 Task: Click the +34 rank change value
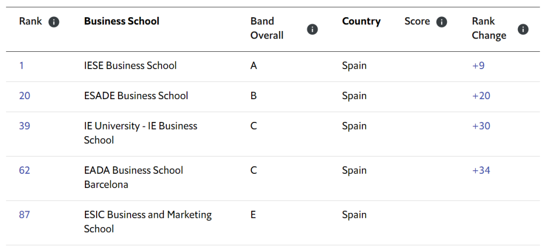coord(481,170)
